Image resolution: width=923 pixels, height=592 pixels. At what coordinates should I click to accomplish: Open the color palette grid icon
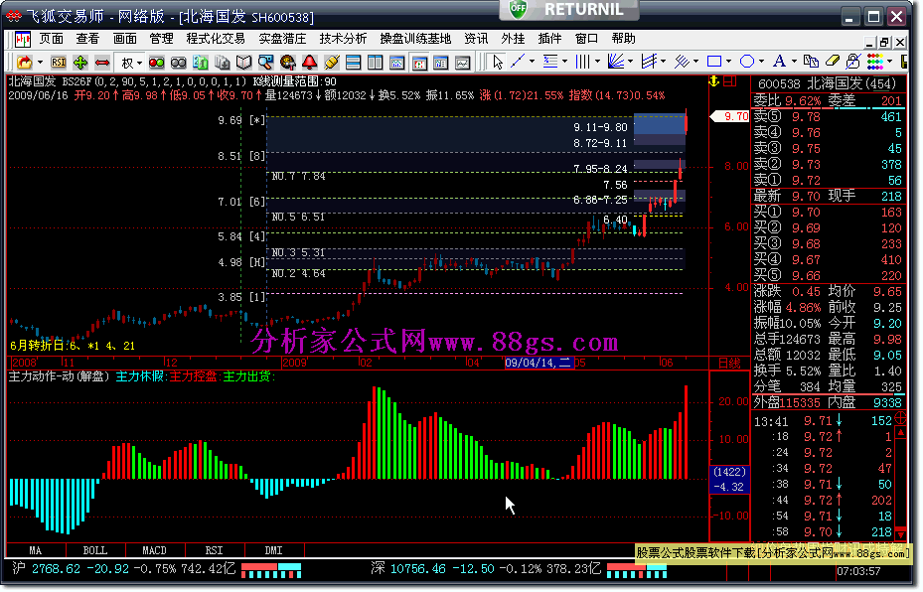(x=875, y=62)
